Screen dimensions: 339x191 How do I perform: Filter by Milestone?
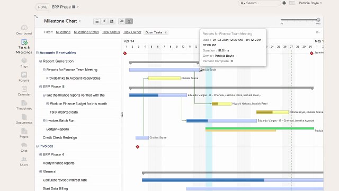point(63,32)
